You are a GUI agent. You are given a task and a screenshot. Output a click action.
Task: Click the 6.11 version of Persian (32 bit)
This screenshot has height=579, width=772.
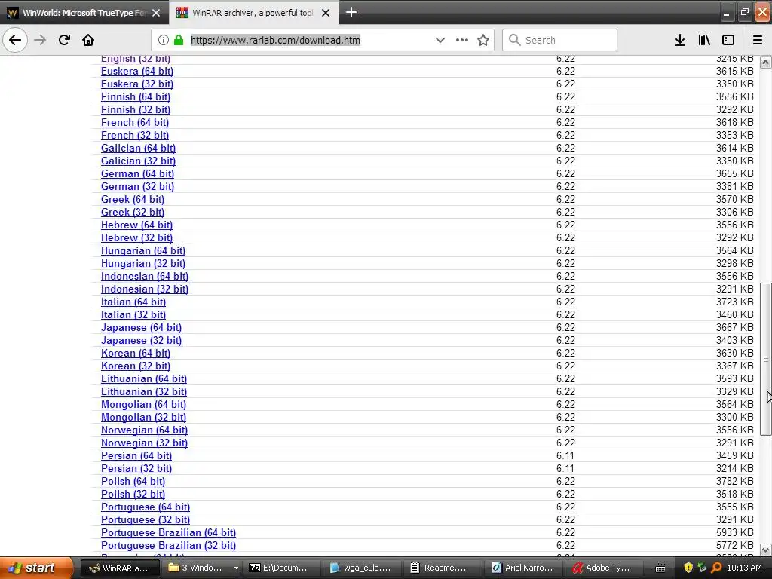(x=565, y=467)
